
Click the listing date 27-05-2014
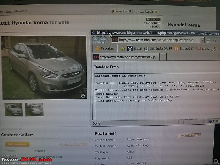pyautogui.click(x=152, y=23)
